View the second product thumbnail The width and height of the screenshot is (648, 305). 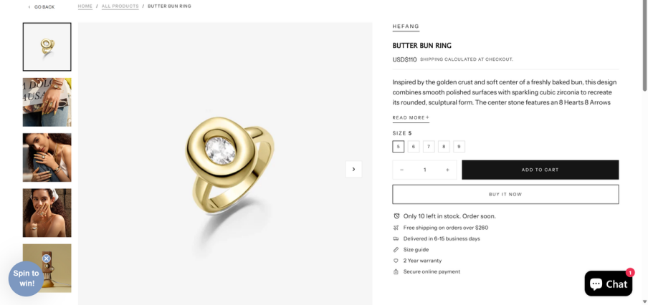(47, 102)
